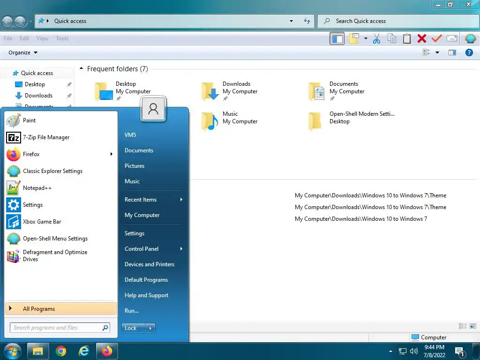This screenshot has width=480, height=360.
Task: Click the red X Delete toolbar icon
Action: 421,38
